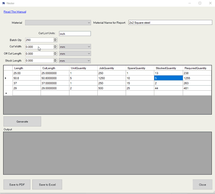Increase Stock Length with up arrow
This screenshot has width=215, height=194.
click(x=55, y=60)
